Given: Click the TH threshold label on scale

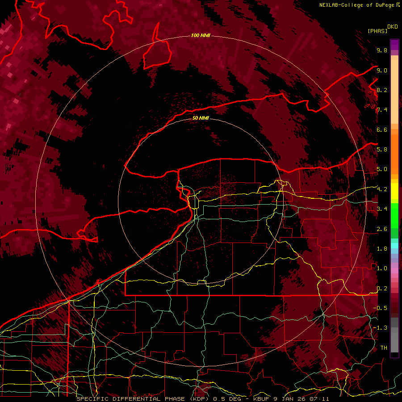Looking at the screenshot, I should [x=384, y=348].
